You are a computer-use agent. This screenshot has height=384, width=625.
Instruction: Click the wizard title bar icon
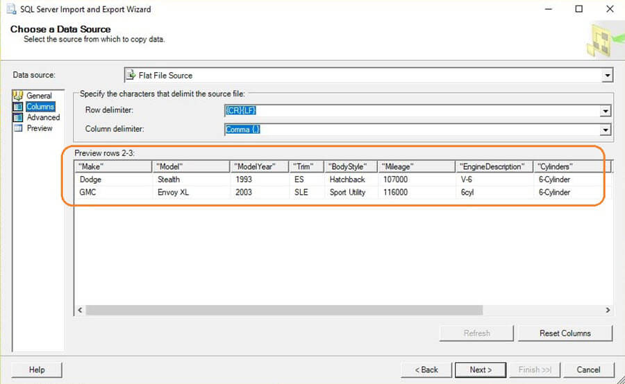pyautogui.click(x=11, y=9)
